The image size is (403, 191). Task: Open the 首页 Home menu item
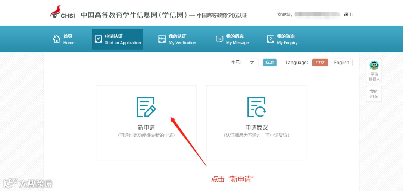click(64, 39)
